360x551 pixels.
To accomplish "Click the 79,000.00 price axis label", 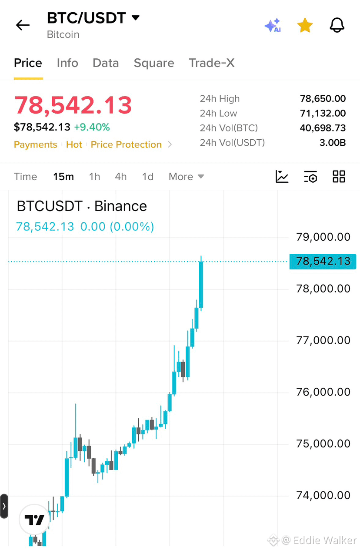I will pyautogui.click(x=323, y=237).
